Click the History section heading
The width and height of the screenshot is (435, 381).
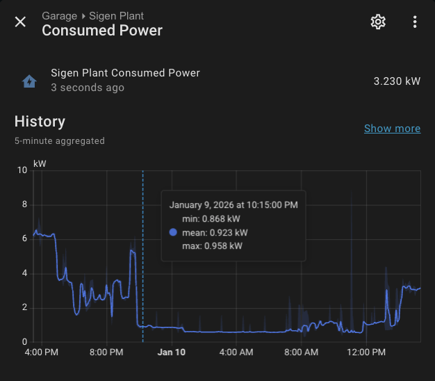click(40, 122)
